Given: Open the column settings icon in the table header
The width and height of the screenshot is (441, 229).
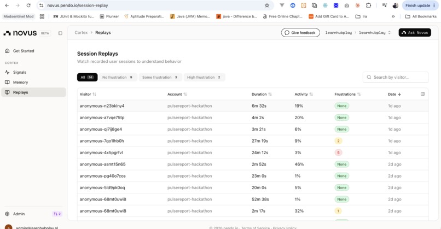Looking at the screenshot, I should tap(422, 94).
